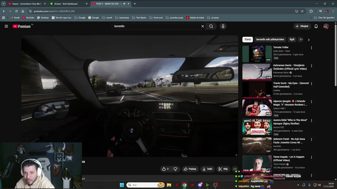Show more filter chips with arrow
Screen dimensions: 337x189
309,40
